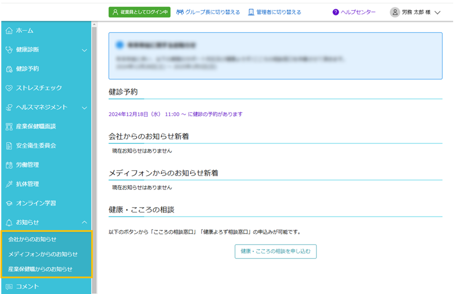Click the comment bubble icon for コメント
The image size is (456, 294).
(x=9, y=287)
